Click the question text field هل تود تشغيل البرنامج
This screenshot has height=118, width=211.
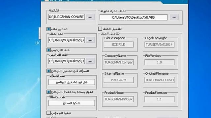click(x=72, y=82)
